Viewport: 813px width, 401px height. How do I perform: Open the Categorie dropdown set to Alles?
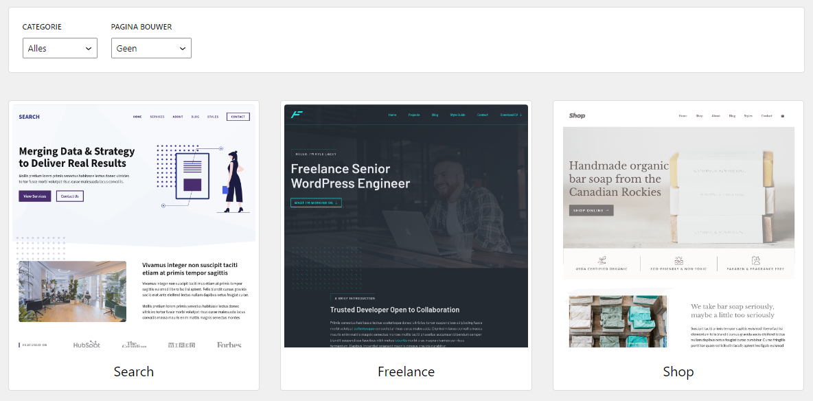[x=60, y=48]
